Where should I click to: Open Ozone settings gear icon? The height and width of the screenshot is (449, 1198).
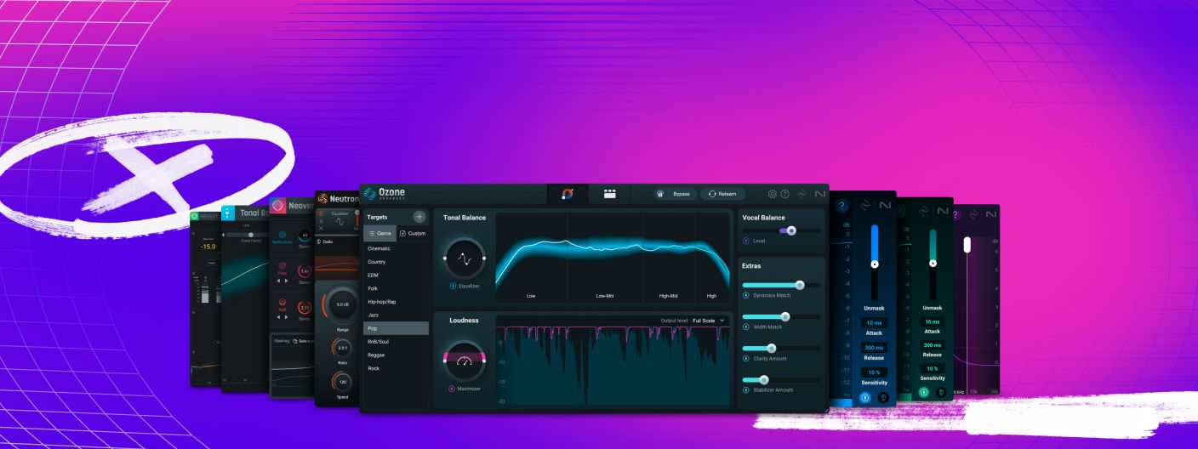click(773, 194)
